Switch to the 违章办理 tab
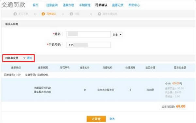 pyautogui.click(x=68, y=5)
